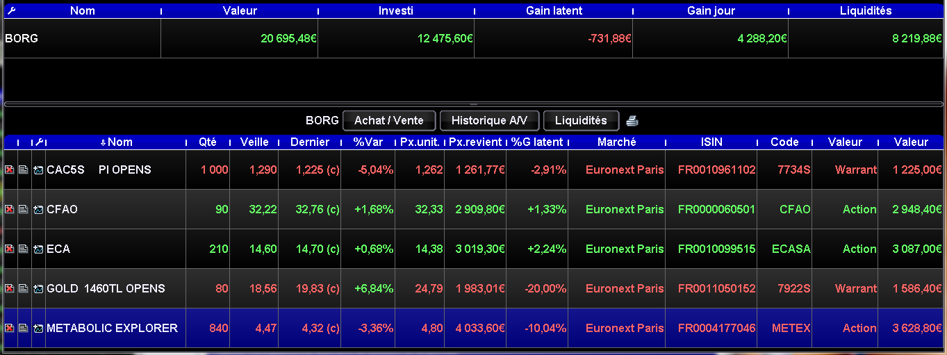Click the Marché column header

coord(616,142)
